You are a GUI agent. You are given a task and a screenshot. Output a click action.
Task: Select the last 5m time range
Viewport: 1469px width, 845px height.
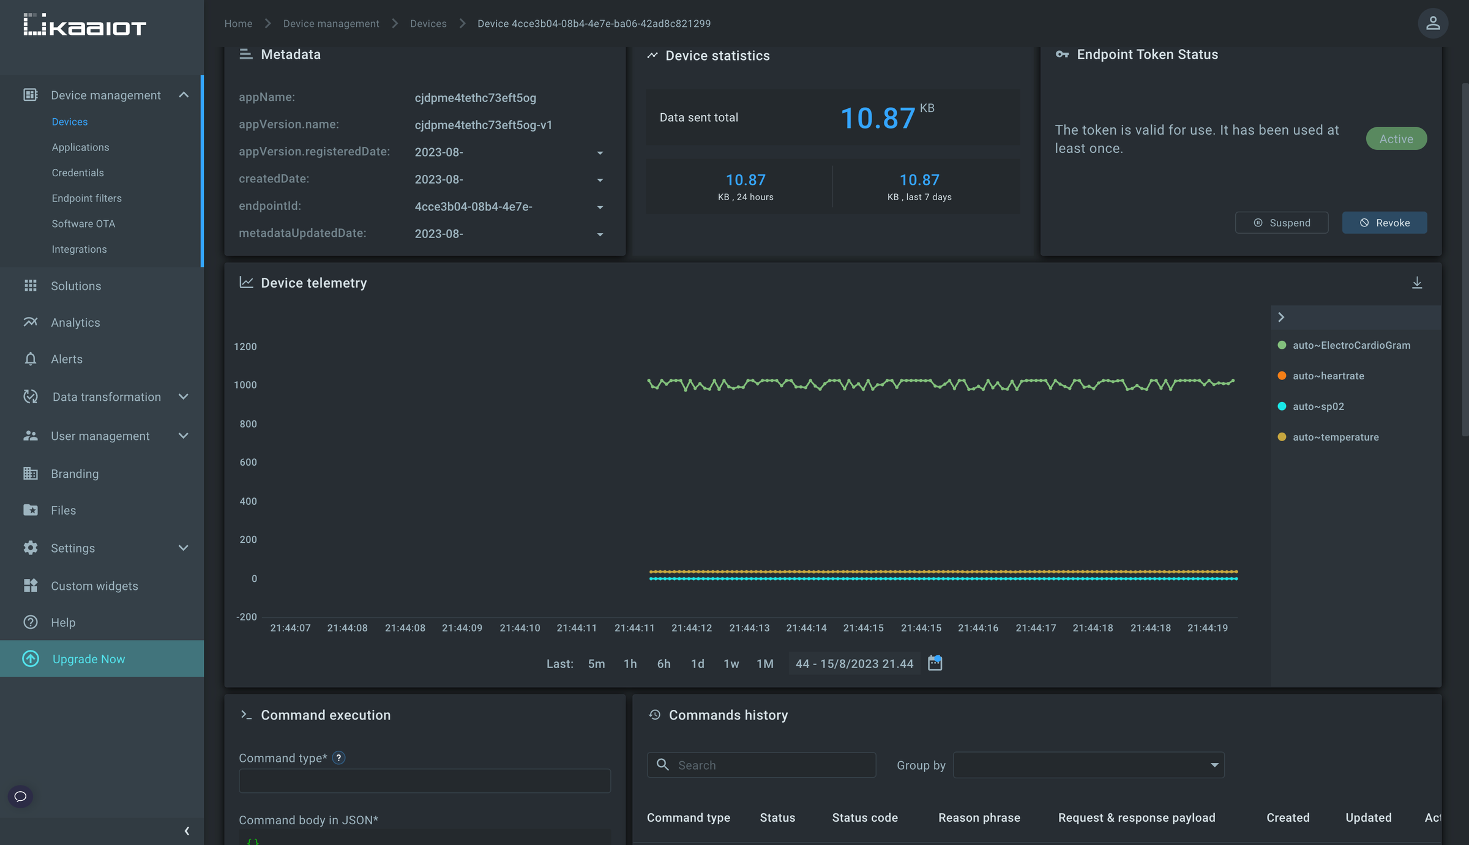pos(596,664)
